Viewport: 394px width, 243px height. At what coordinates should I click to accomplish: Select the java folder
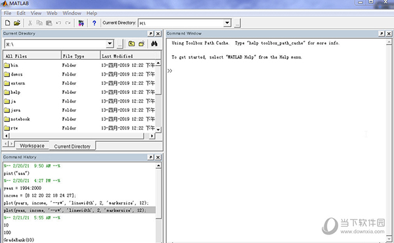click(12, 110)
